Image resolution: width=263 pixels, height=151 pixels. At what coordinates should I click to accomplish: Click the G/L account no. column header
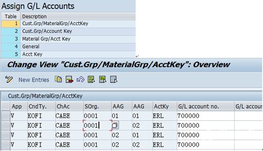(205, 106)
